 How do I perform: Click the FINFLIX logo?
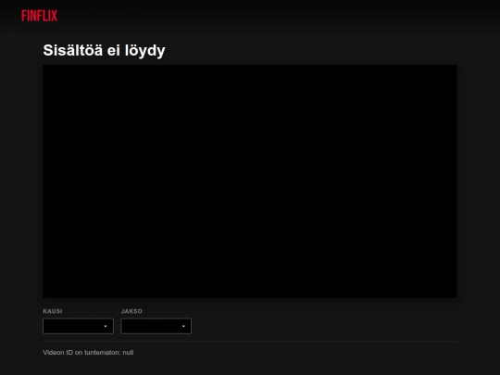[40, 16]
